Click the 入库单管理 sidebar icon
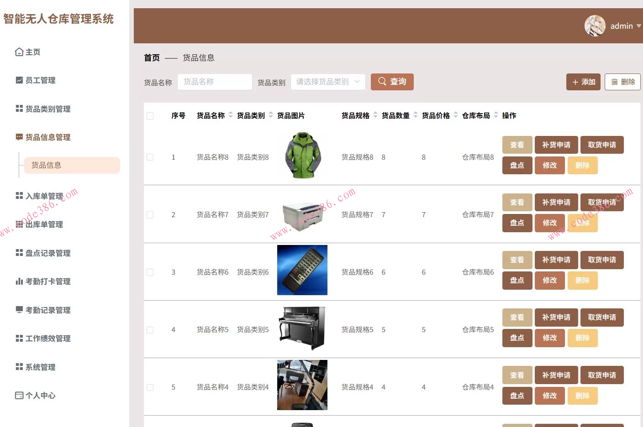Viewport: 643px width, 427px height. [x=18, y=195]
